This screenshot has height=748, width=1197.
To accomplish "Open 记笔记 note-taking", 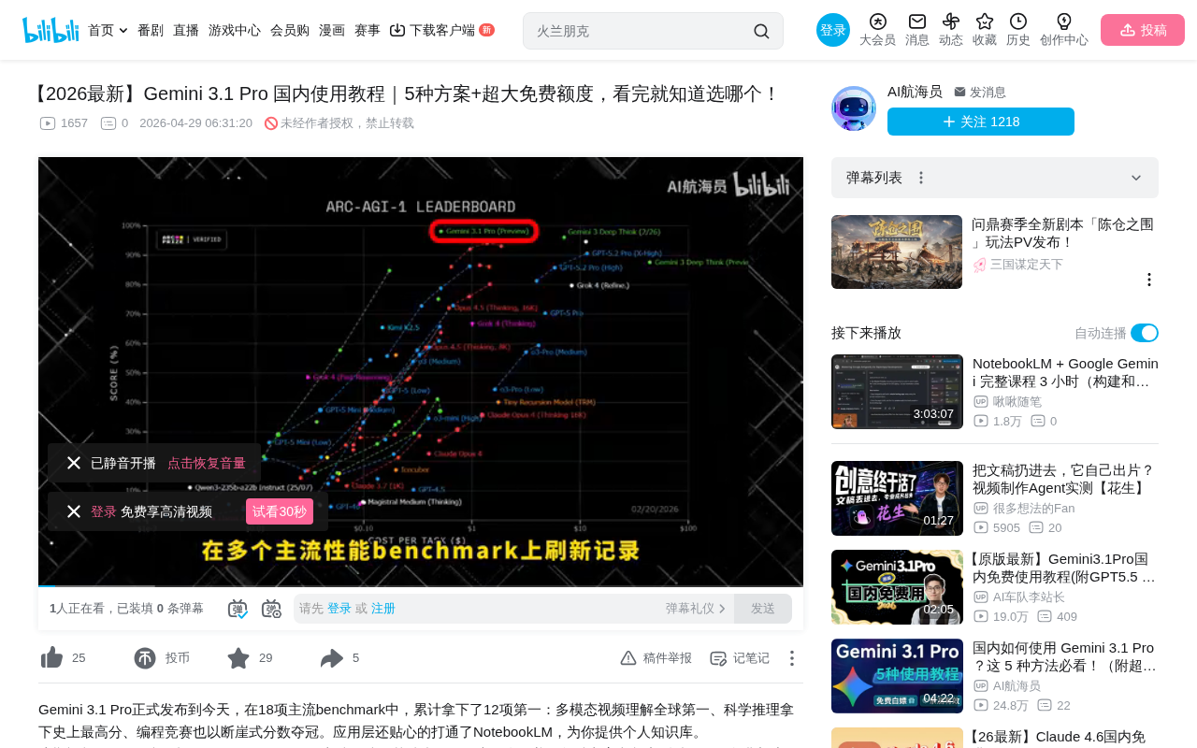I will tap(740, 658).
